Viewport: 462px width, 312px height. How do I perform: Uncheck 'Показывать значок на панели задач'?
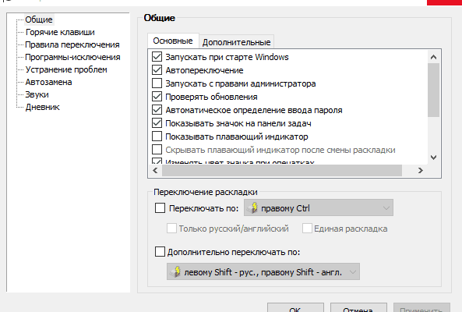click(x=157, y=123)
